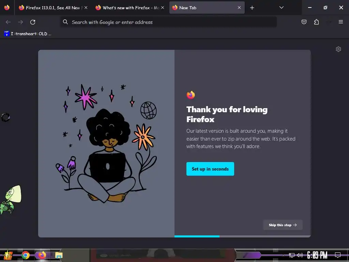Viewport: 349px width, 262px height.
Task: Launch Google Chrome from taskbar
Action: [x=26, y=255]
